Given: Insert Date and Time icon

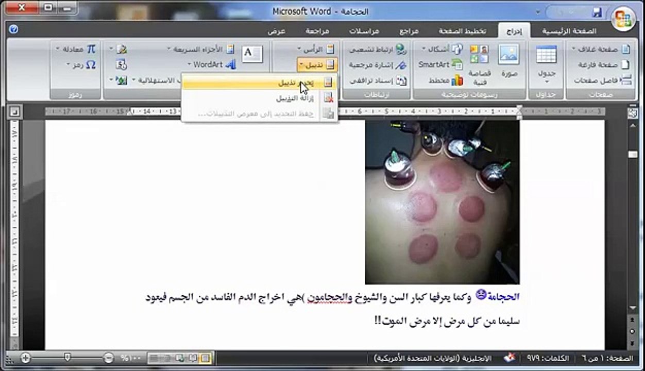Looking at the screenshot, I should click(x=122, y=65).
